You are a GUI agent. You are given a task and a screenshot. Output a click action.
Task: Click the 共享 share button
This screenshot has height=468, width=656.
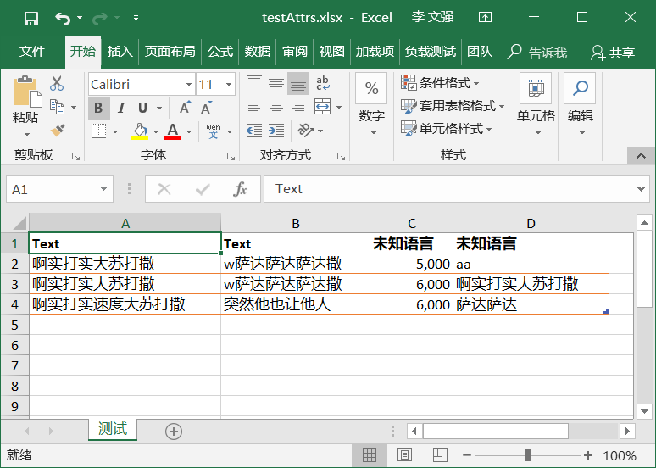click(613, 53)
